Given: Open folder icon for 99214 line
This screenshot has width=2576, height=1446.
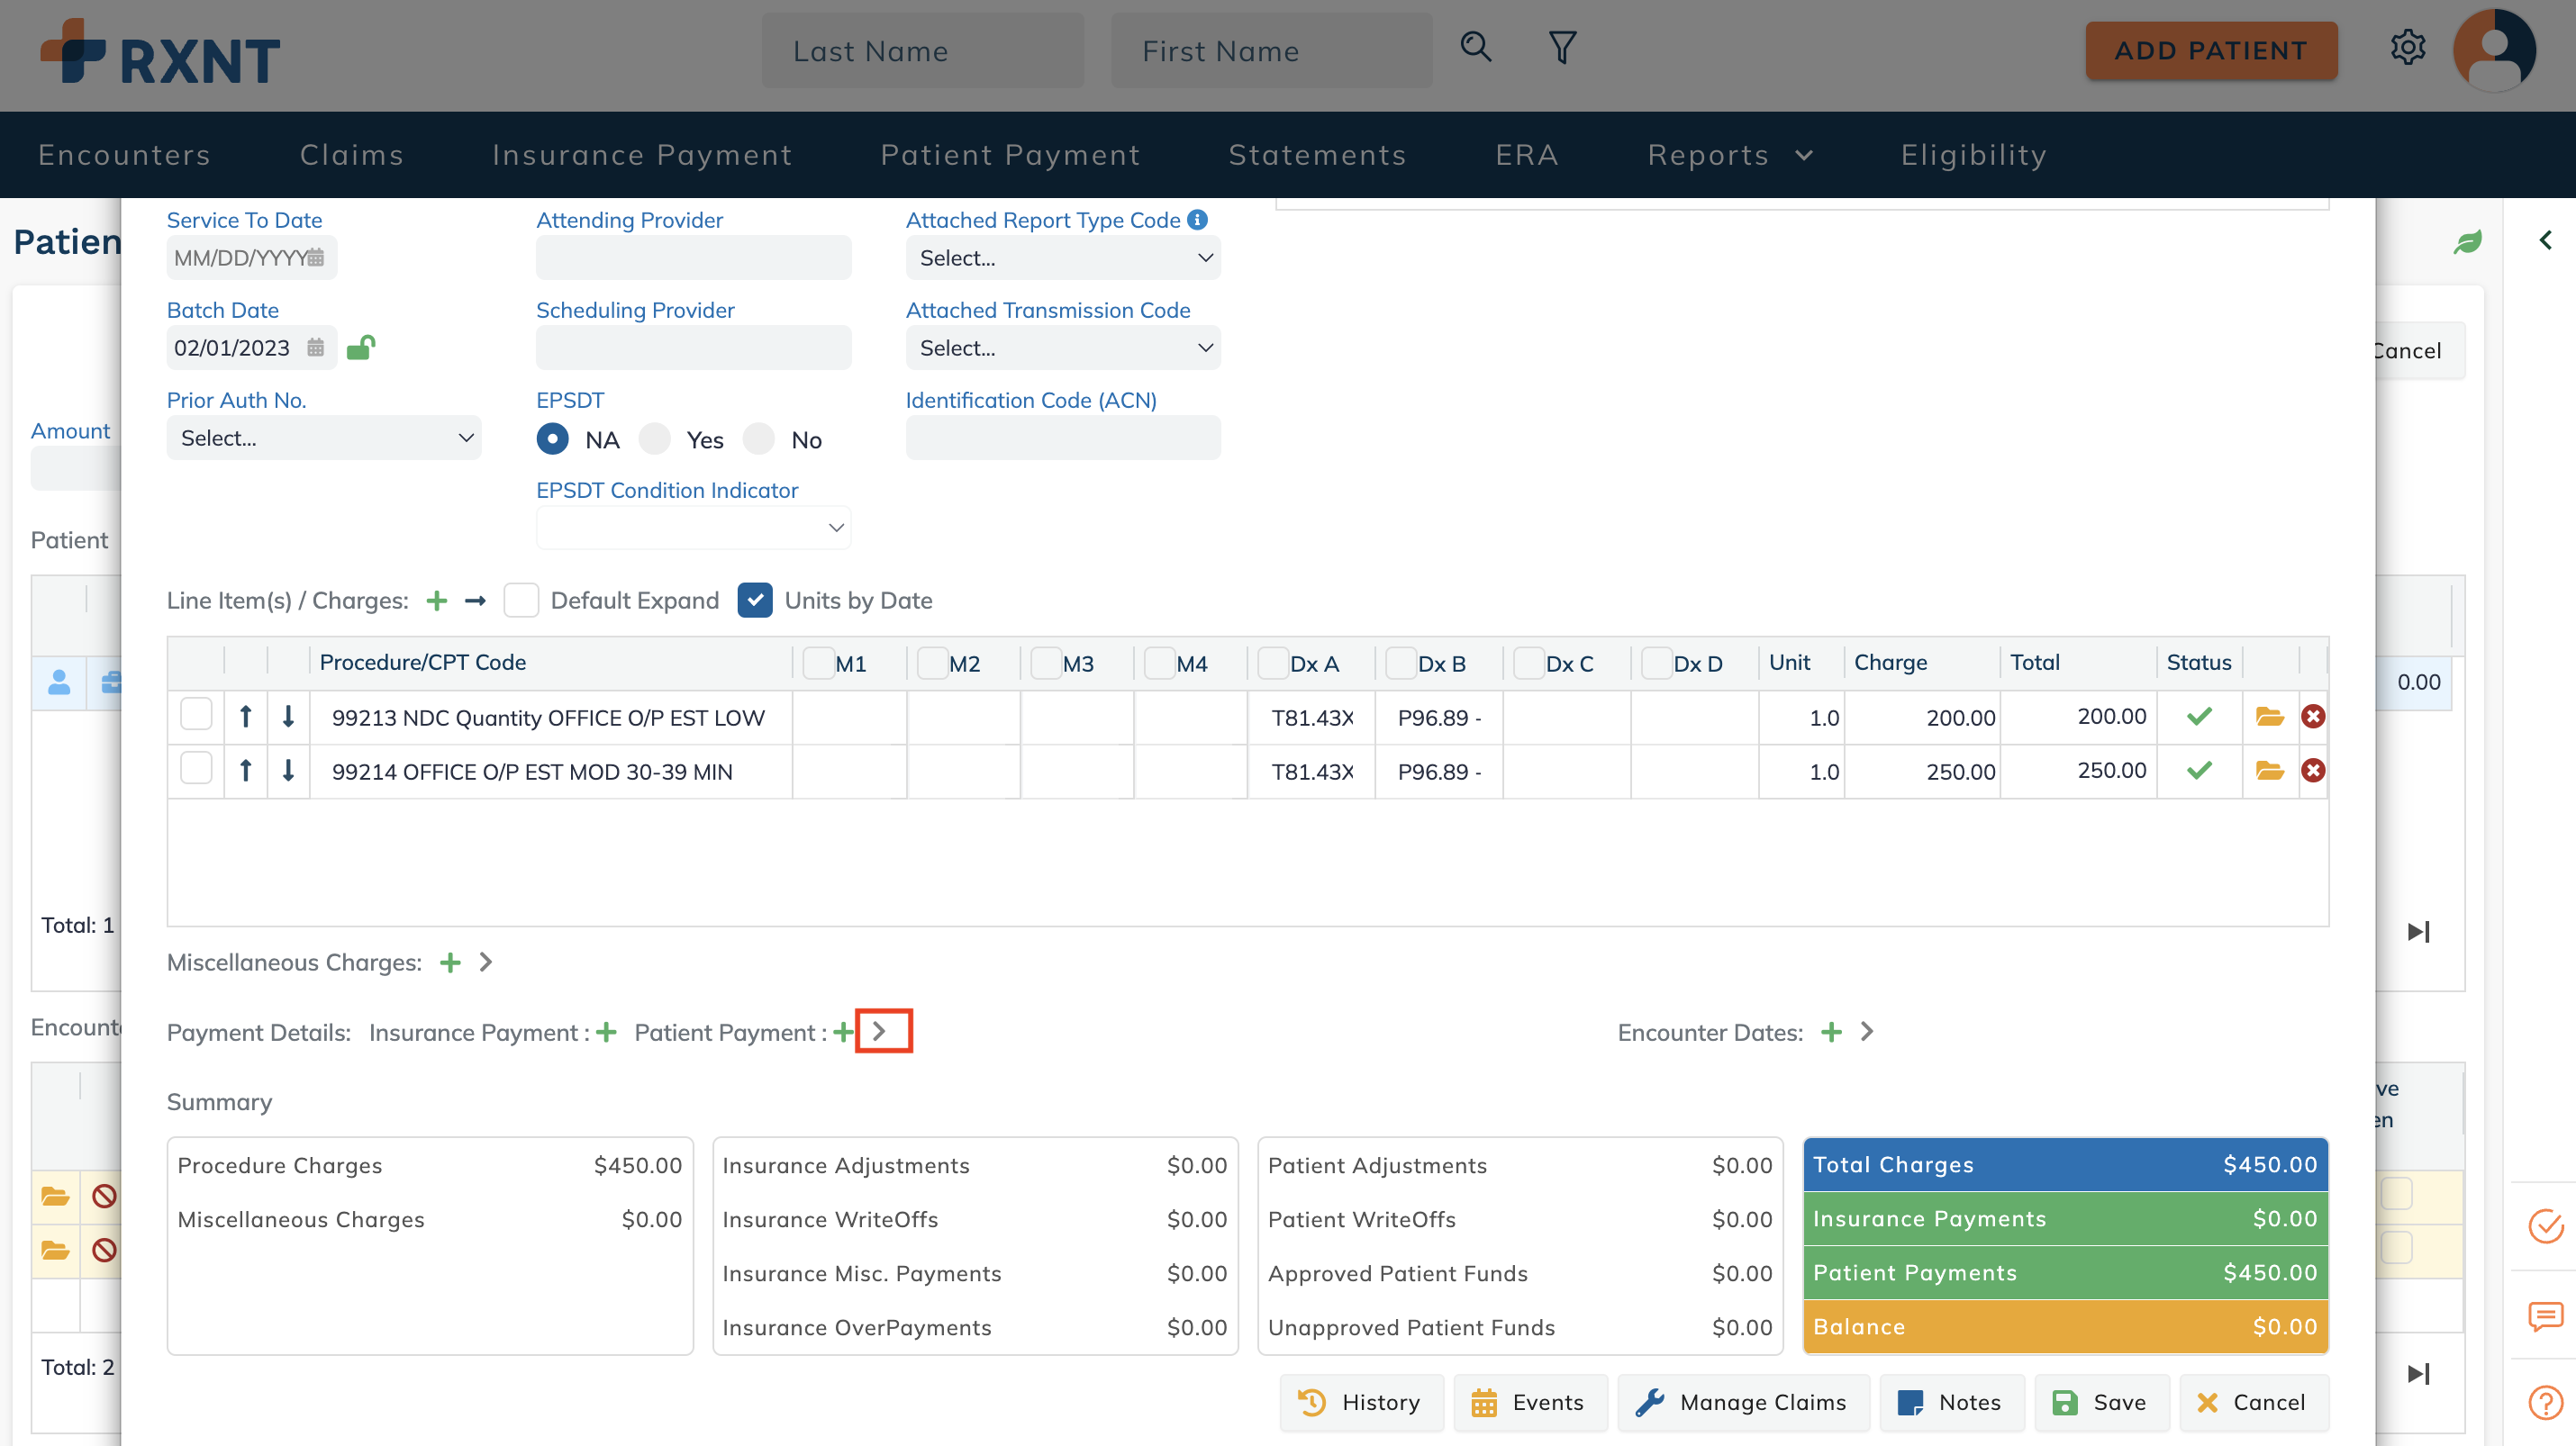Looking at the screenshot, I should [2269, 771].
